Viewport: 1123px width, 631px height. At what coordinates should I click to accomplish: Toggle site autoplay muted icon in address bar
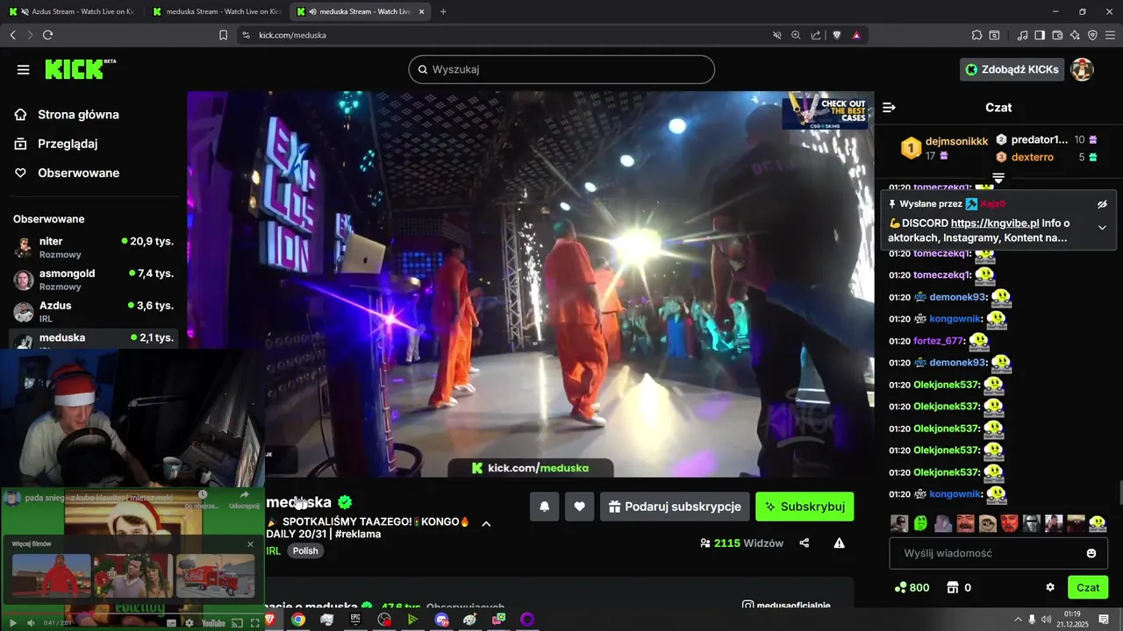[776, 35]
